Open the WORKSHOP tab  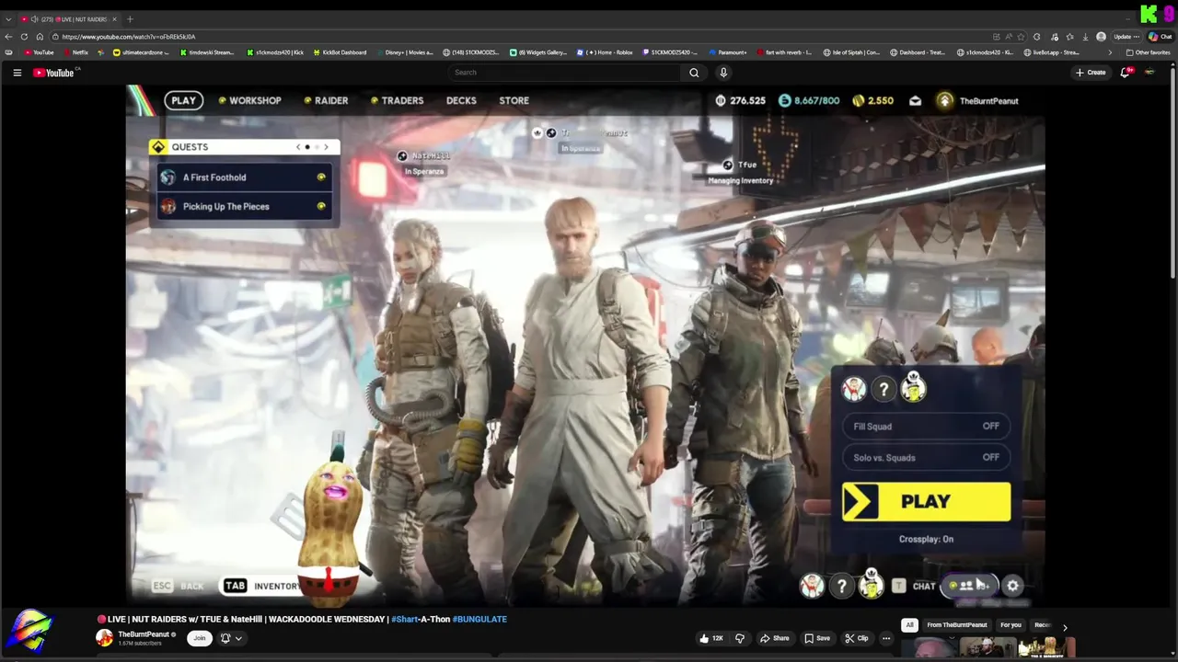click(249, 101)
